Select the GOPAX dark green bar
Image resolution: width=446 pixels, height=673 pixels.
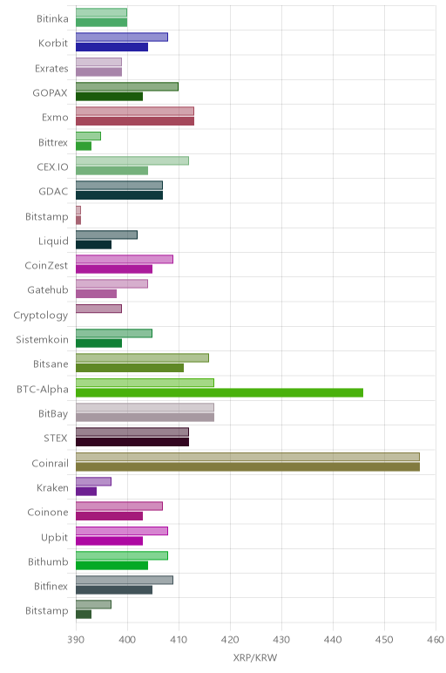[109, 97]
